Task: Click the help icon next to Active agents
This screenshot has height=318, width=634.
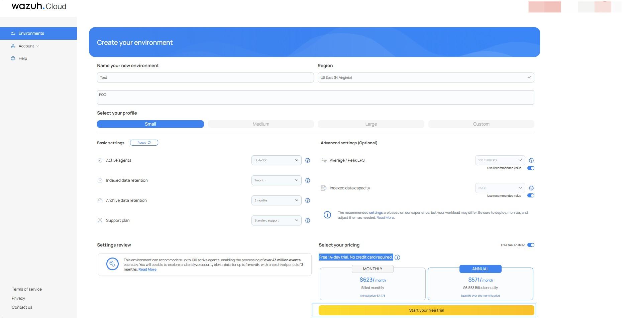Action: (308, 160)
